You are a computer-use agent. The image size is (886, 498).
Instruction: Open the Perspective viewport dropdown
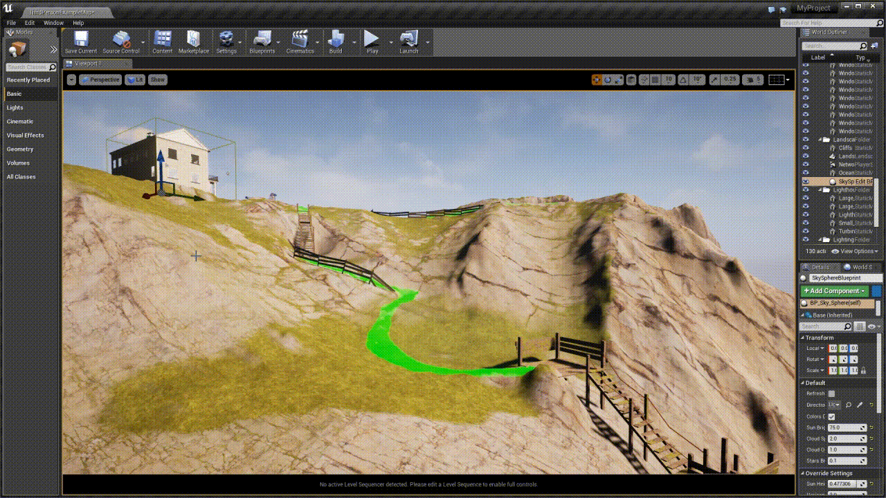pos(100,80)
